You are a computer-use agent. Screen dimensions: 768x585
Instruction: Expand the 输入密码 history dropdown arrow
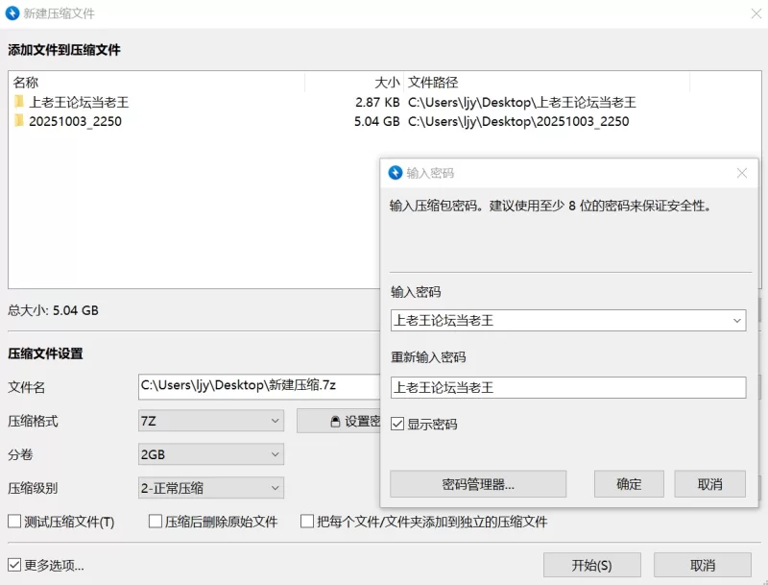(x=736, y=320)
